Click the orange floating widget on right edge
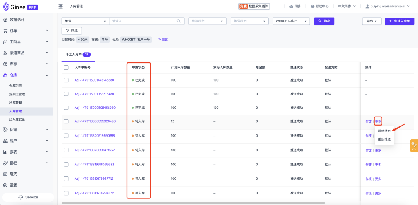418x205 pixels. tap(414, 145)
